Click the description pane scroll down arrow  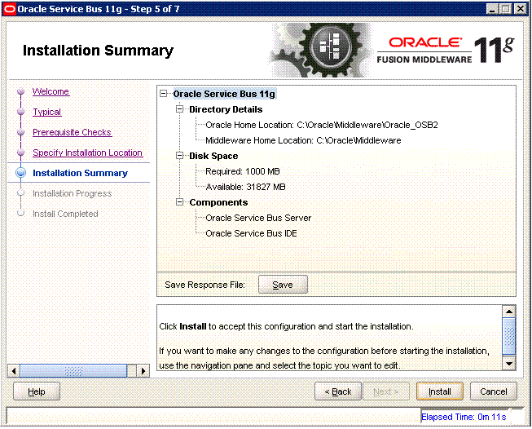pyautogui.click(x=509, y=363)
